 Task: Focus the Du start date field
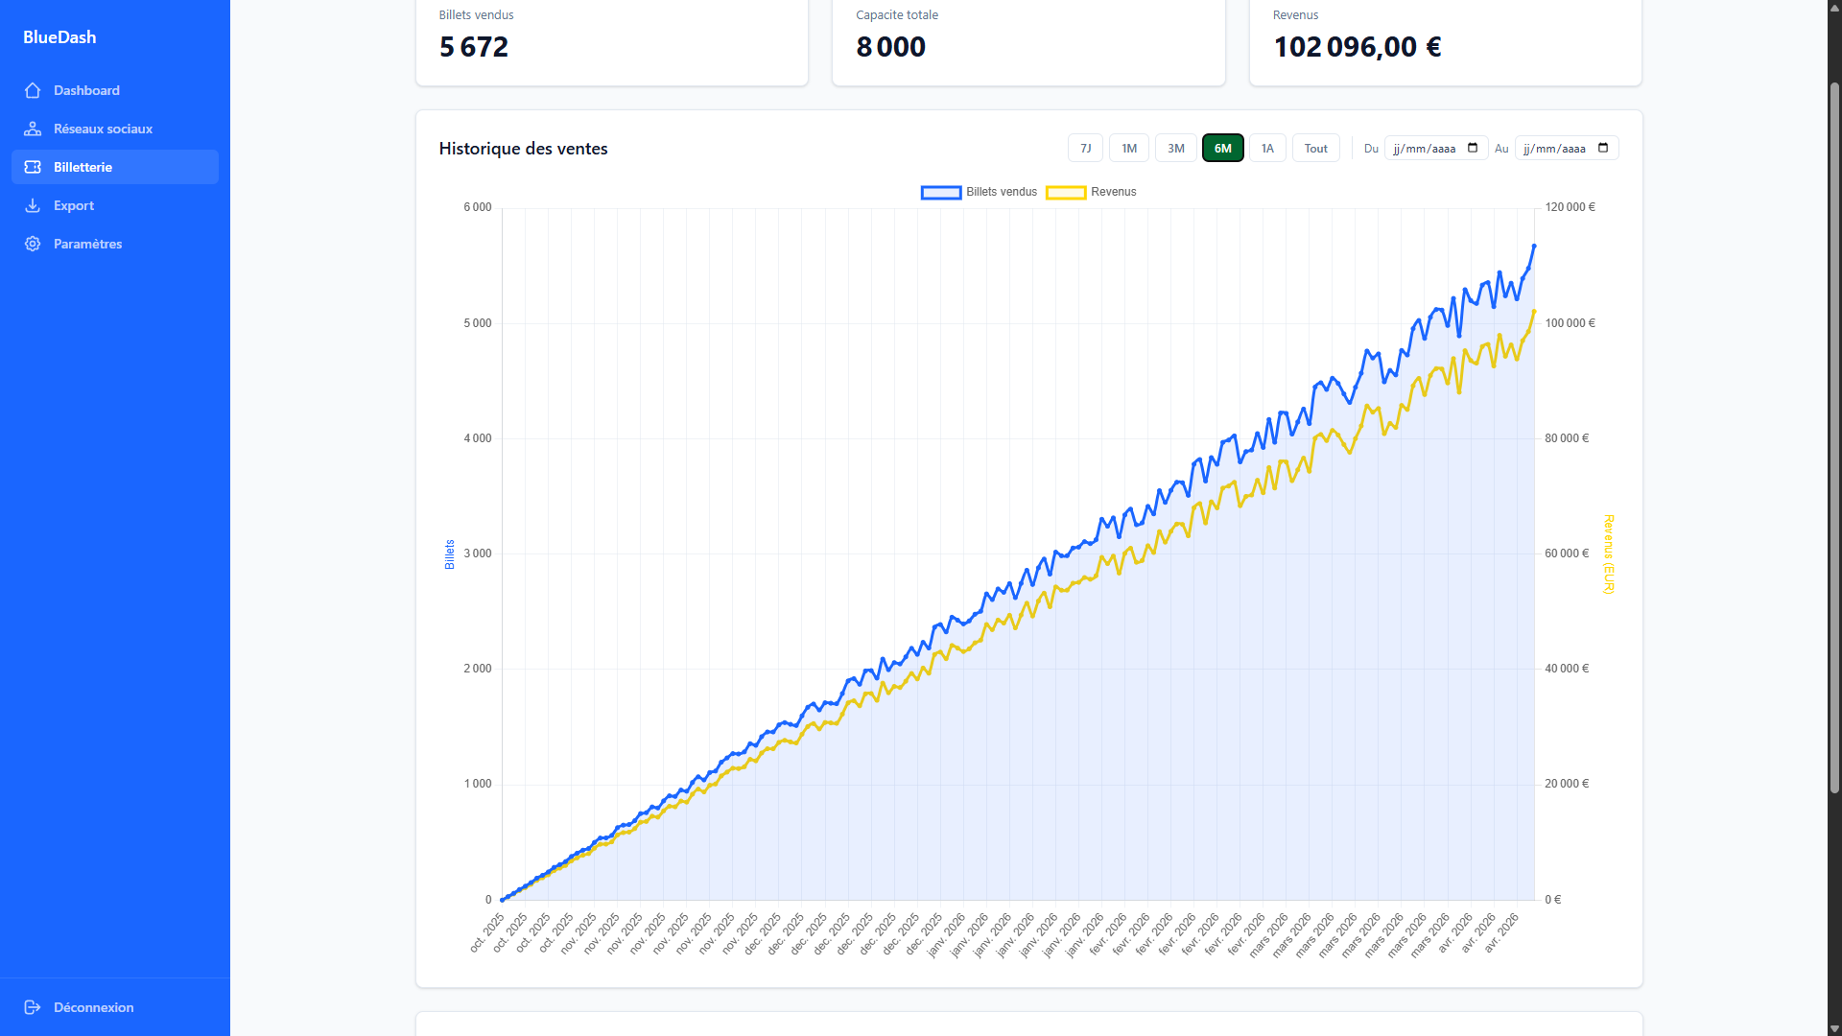tap(1436, 148)
